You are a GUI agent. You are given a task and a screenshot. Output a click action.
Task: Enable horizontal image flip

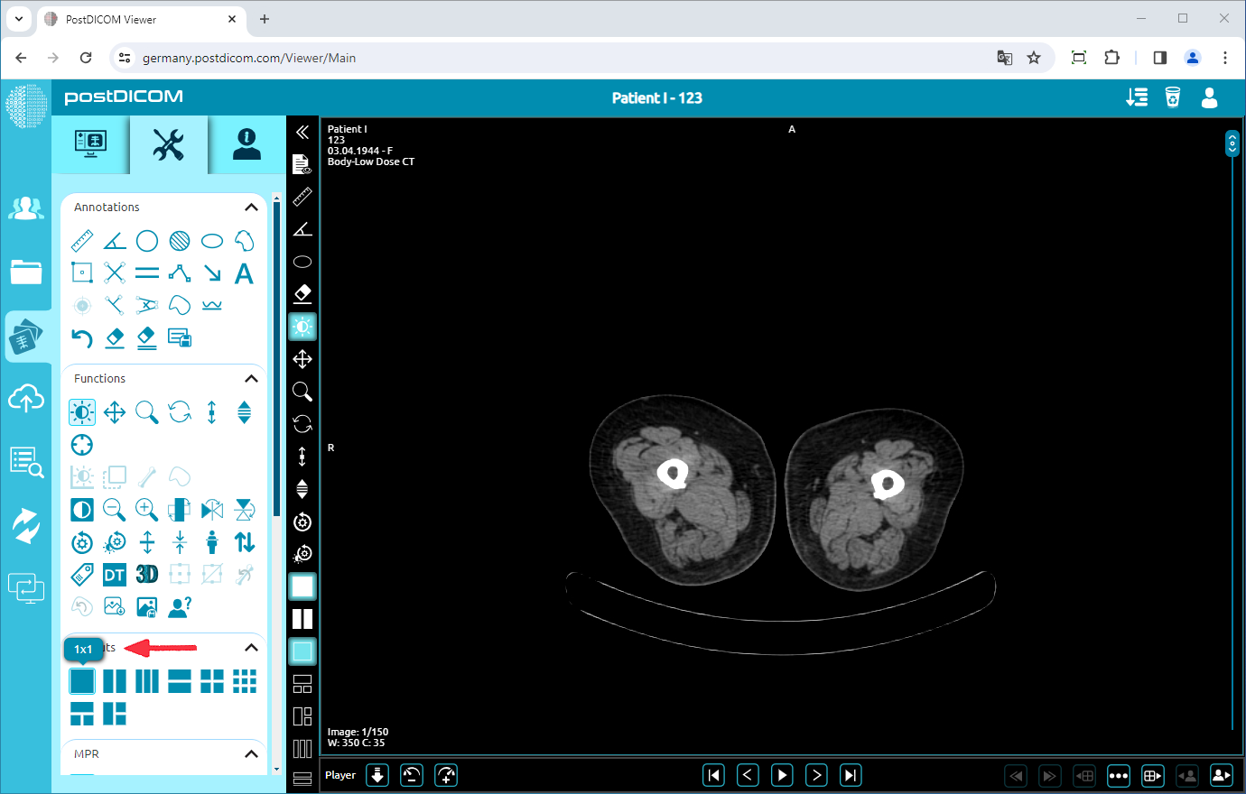coord(211,510)
